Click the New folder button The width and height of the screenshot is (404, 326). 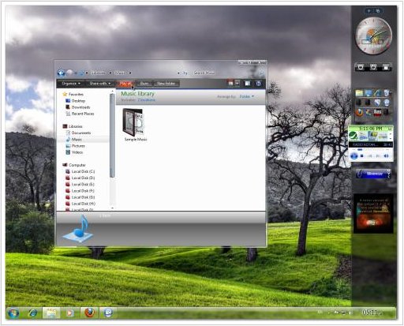166,84
